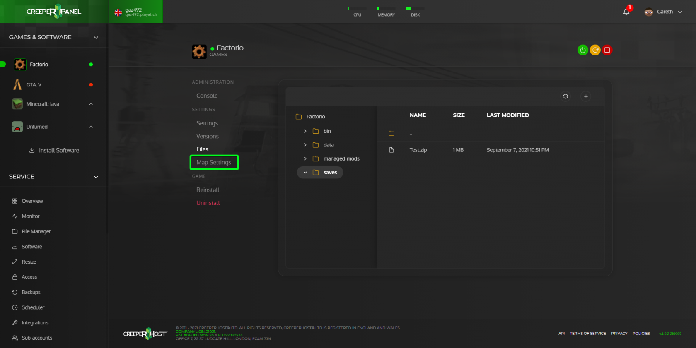Open Resize in Service menu

coord(29,262)
